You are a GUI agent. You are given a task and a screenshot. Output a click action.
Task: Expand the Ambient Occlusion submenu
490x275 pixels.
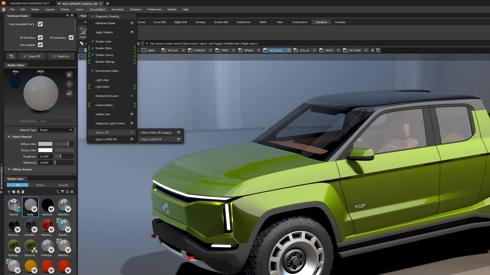(x=111, y=96)
